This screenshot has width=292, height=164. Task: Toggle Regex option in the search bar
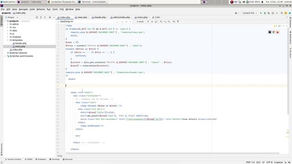pos(130,21)
